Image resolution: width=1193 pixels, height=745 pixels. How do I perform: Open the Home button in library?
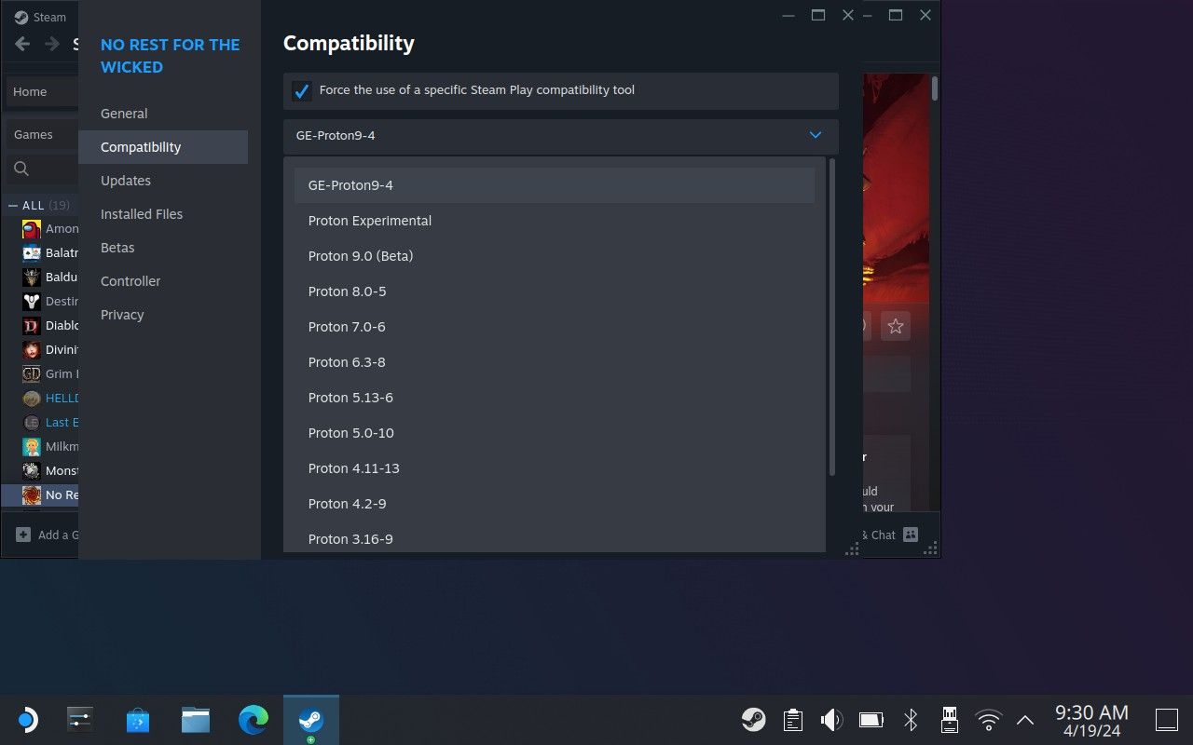point(42,91)
